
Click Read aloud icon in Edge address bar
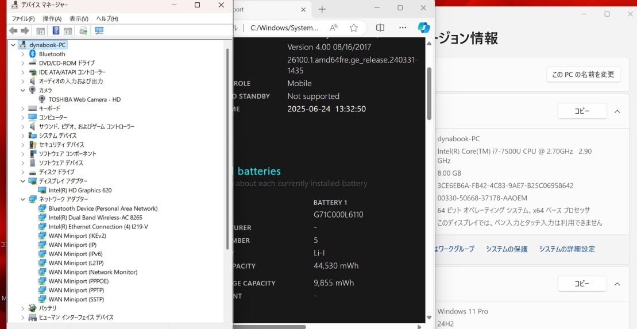coord(334,28)
